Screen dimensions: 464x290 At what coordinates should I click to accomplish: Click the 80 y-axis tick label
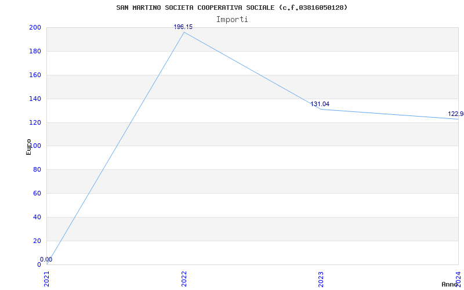37,170
